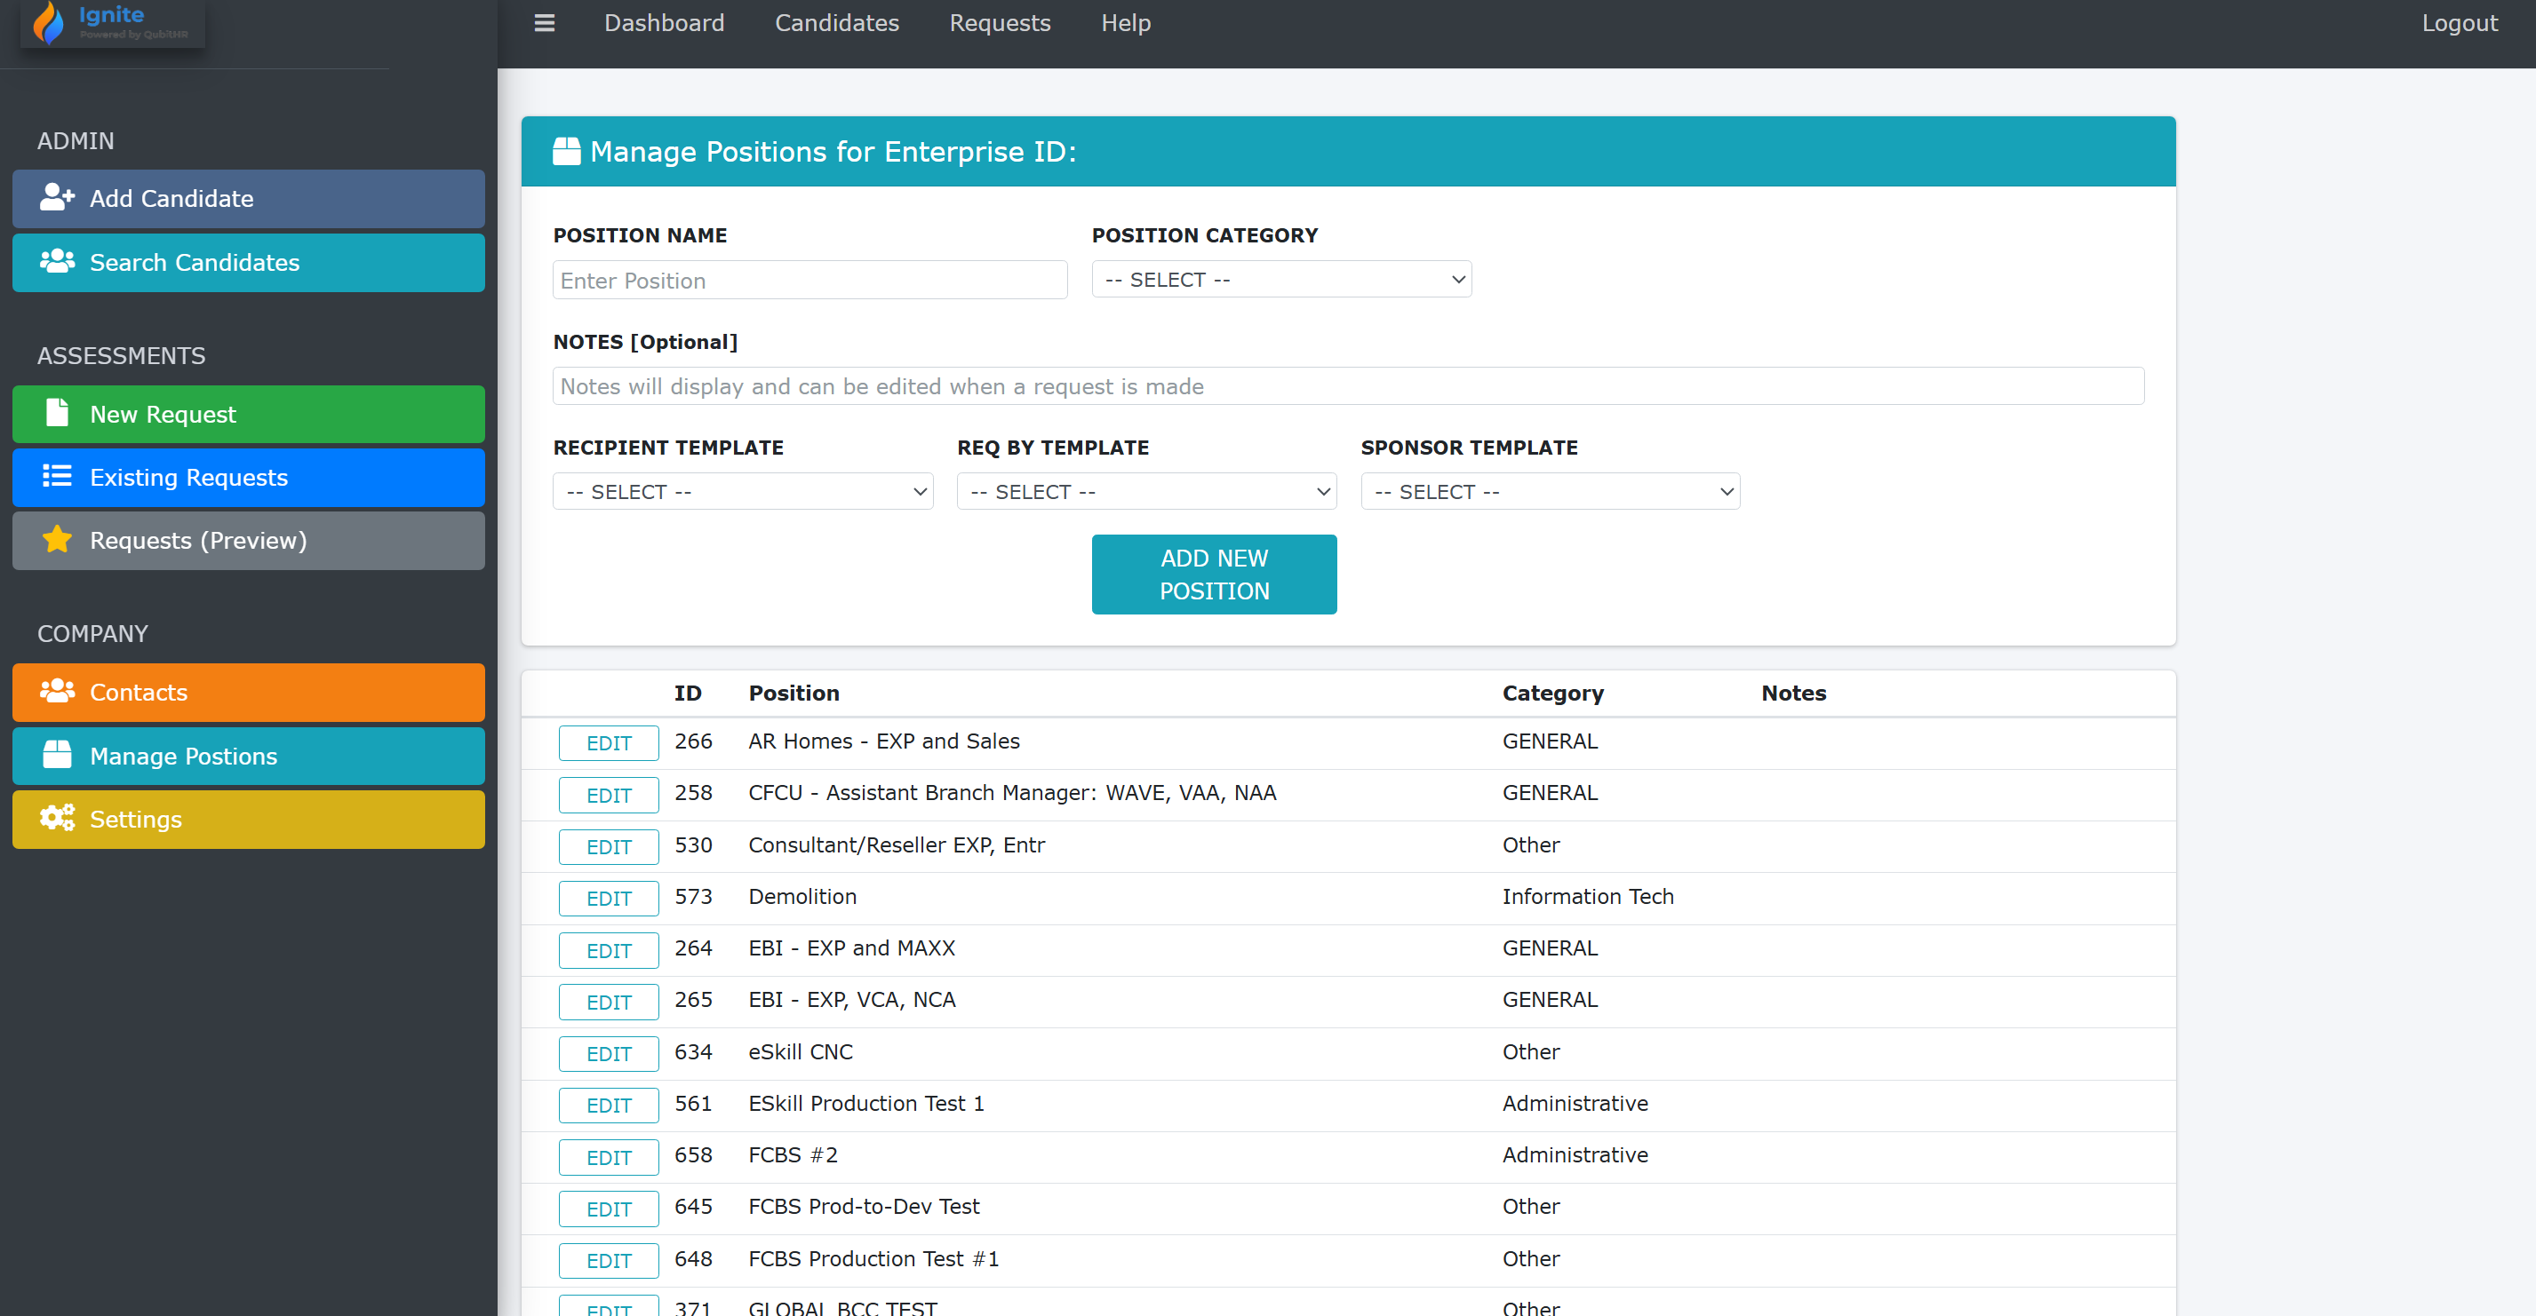Click the Contacts people icon
This screenshot has width=2536, height=1316.
click(57, 692)
